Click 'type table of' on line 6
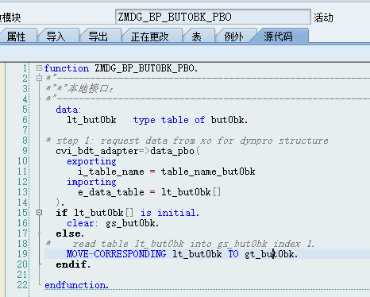This screenshot has height=297, width=370. [x=169, y=120]
